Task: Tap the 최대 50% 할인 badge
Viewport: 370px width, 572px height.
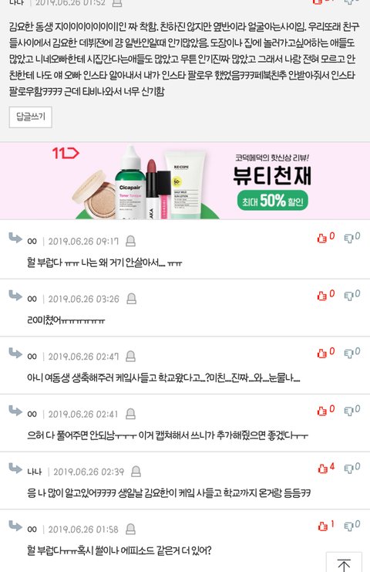Action: coord(272,201)
